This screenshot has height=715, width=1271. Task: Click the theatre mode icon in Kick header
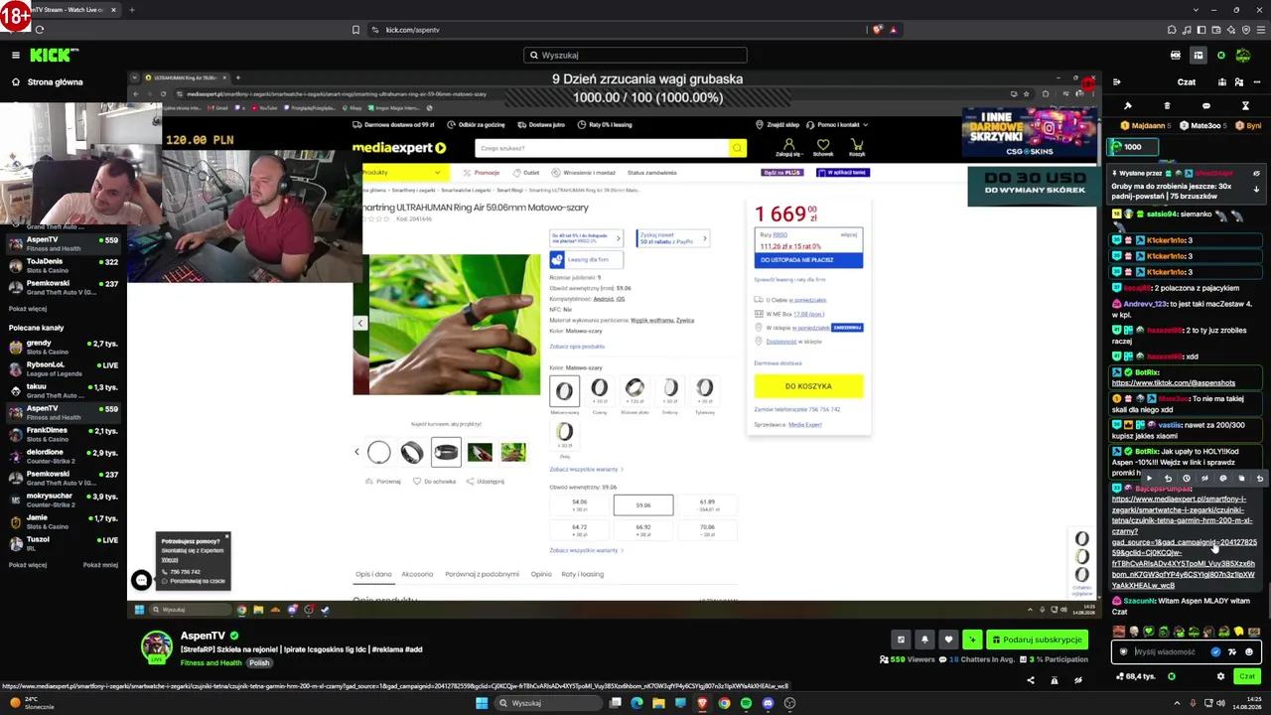click(1199, 56)
